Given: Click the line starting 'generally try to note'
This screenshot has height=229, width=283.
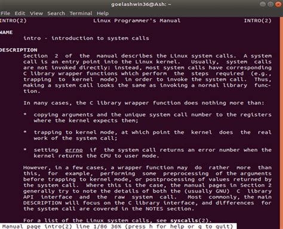Looking at the screenshot, I should [x=147, y=191].
